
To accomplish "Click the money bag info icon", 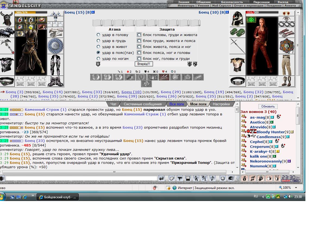I will (x=244, y=178).
